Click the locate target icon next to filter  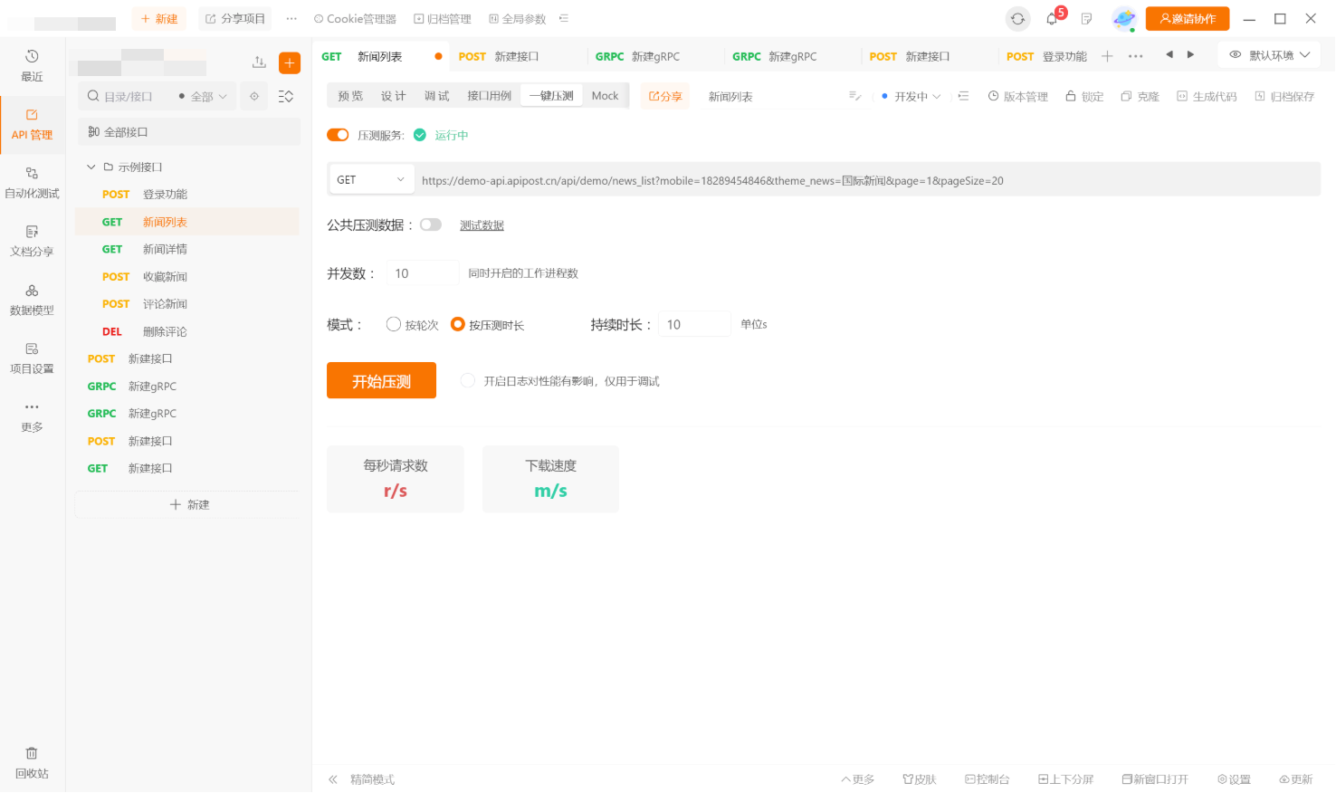click(x=254, y=96)
